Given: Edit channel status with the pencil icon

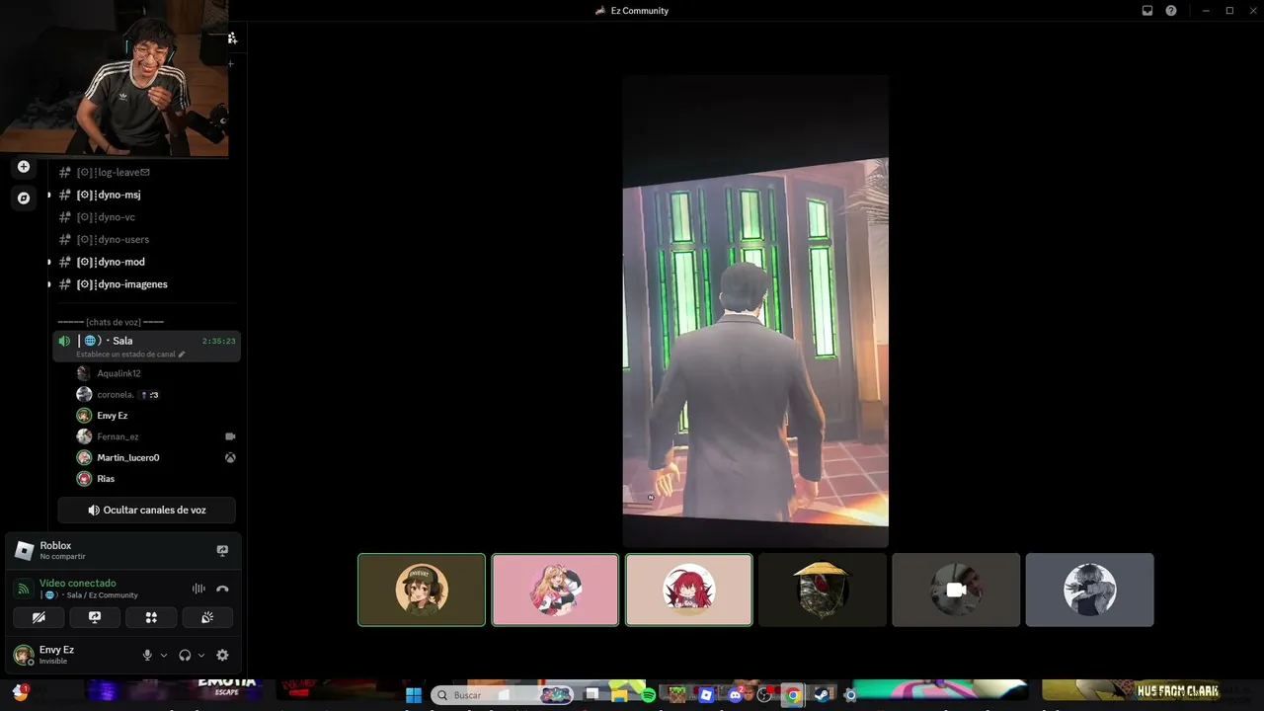Looking at the screenshot, I should [182, 355].
